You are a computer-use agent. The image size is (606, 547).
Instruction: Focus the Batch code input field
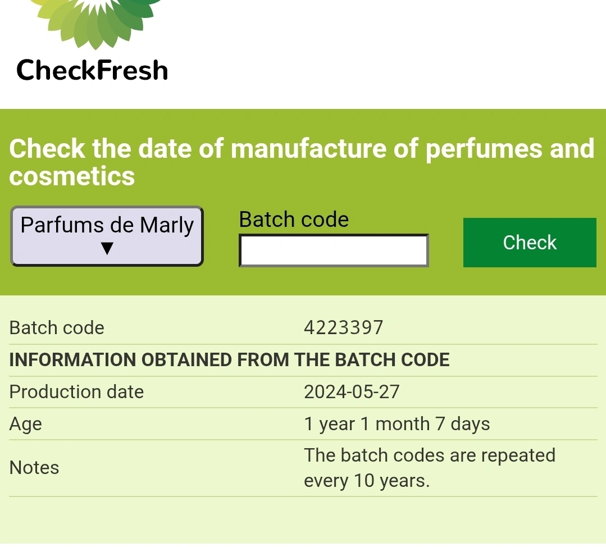pos(334,250)
